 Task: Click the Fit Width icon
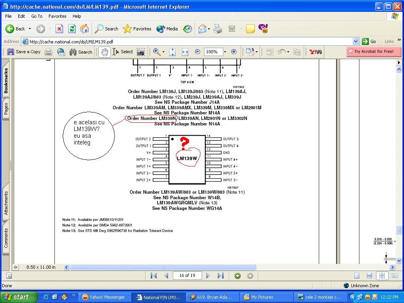pyautogui.click(x=185, y=52)
